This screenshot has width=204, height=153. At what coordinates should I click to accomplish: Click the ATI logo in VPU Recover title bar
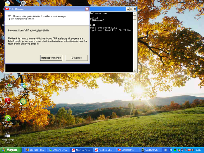coord(7,9)
